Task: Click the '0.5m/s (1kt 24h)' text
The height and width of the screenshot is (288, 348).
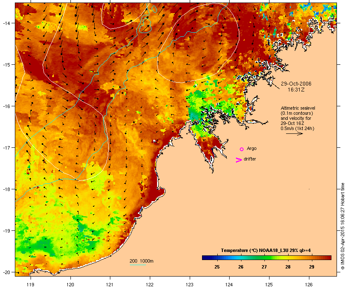Action: (297, 128)
